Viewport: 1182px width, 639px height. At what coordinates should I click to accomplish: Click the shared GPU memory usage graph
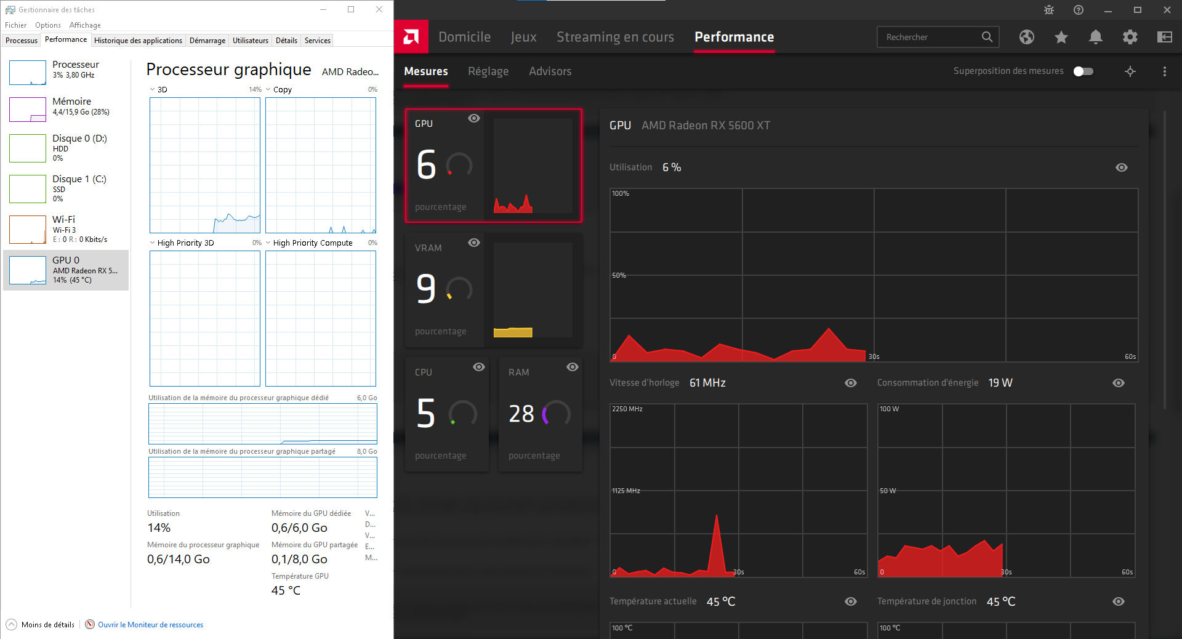click(263, 478)
